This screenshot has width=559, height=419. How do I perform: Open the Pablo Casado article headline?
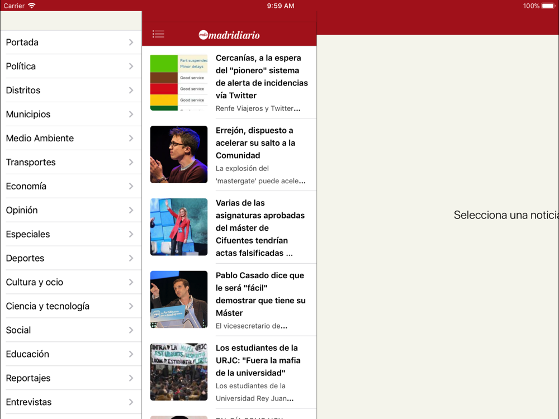260,294
